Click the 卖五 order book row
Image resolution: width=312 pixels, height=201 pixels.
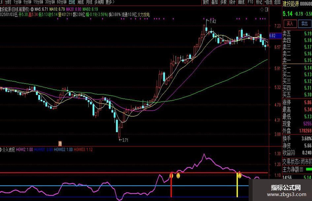click(x=297, y=33)
